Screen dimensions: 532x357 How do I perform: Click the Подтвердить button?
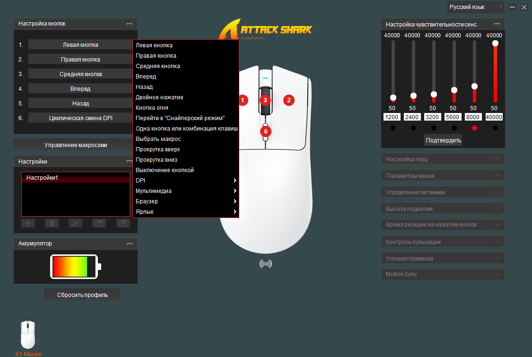click(x=443, y=140)
